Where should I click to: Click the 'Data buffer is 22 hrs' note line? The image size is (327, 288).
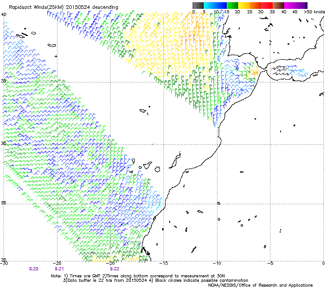pyautogui.click(x=156, y=280)
